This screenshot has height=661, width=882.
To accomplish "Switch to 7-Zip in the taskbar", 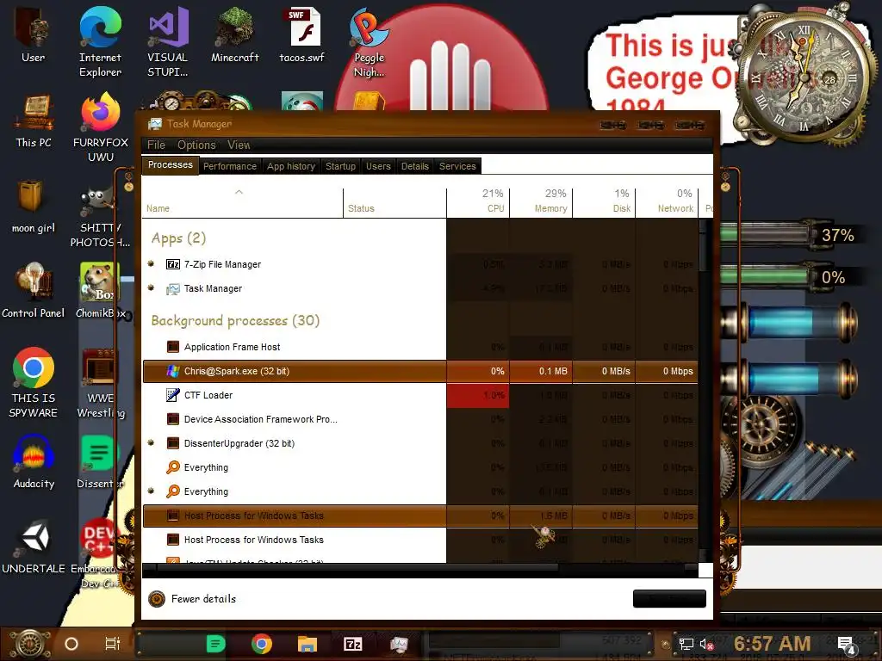I will [352, 644].
